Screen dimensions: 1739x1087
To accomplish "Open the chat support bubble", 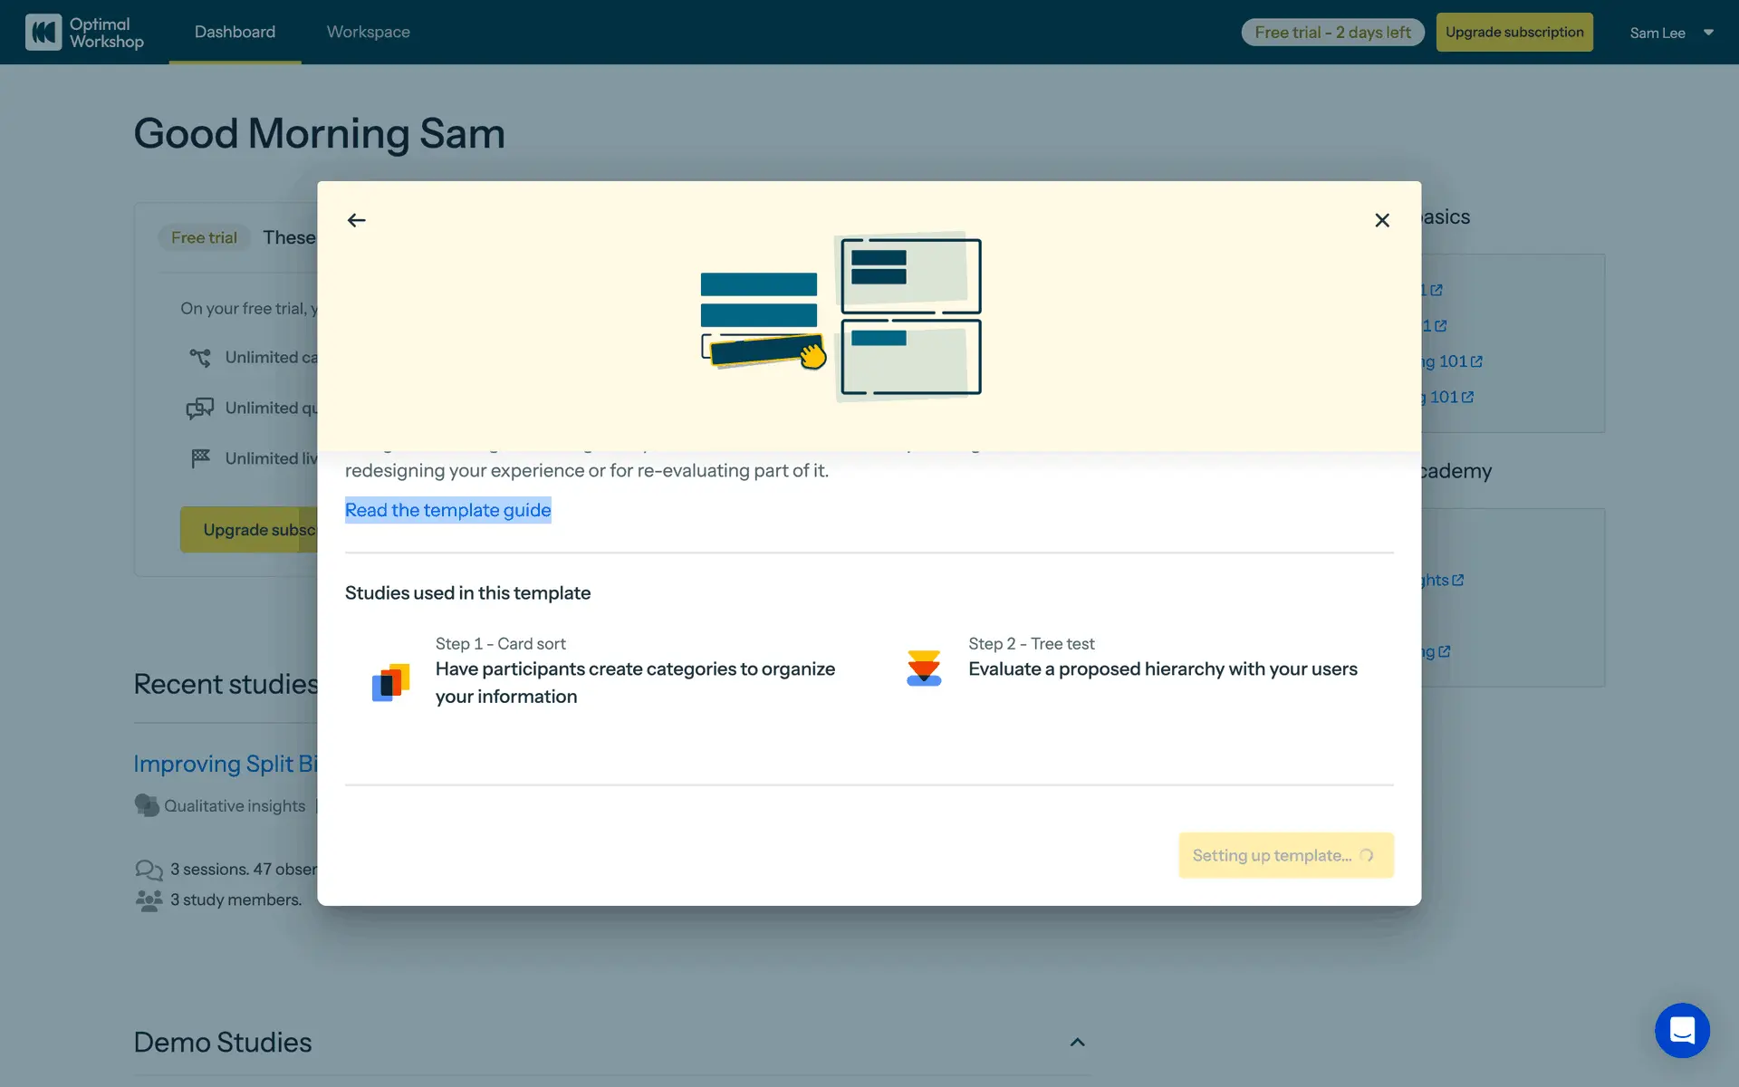I will 1682,1030.
